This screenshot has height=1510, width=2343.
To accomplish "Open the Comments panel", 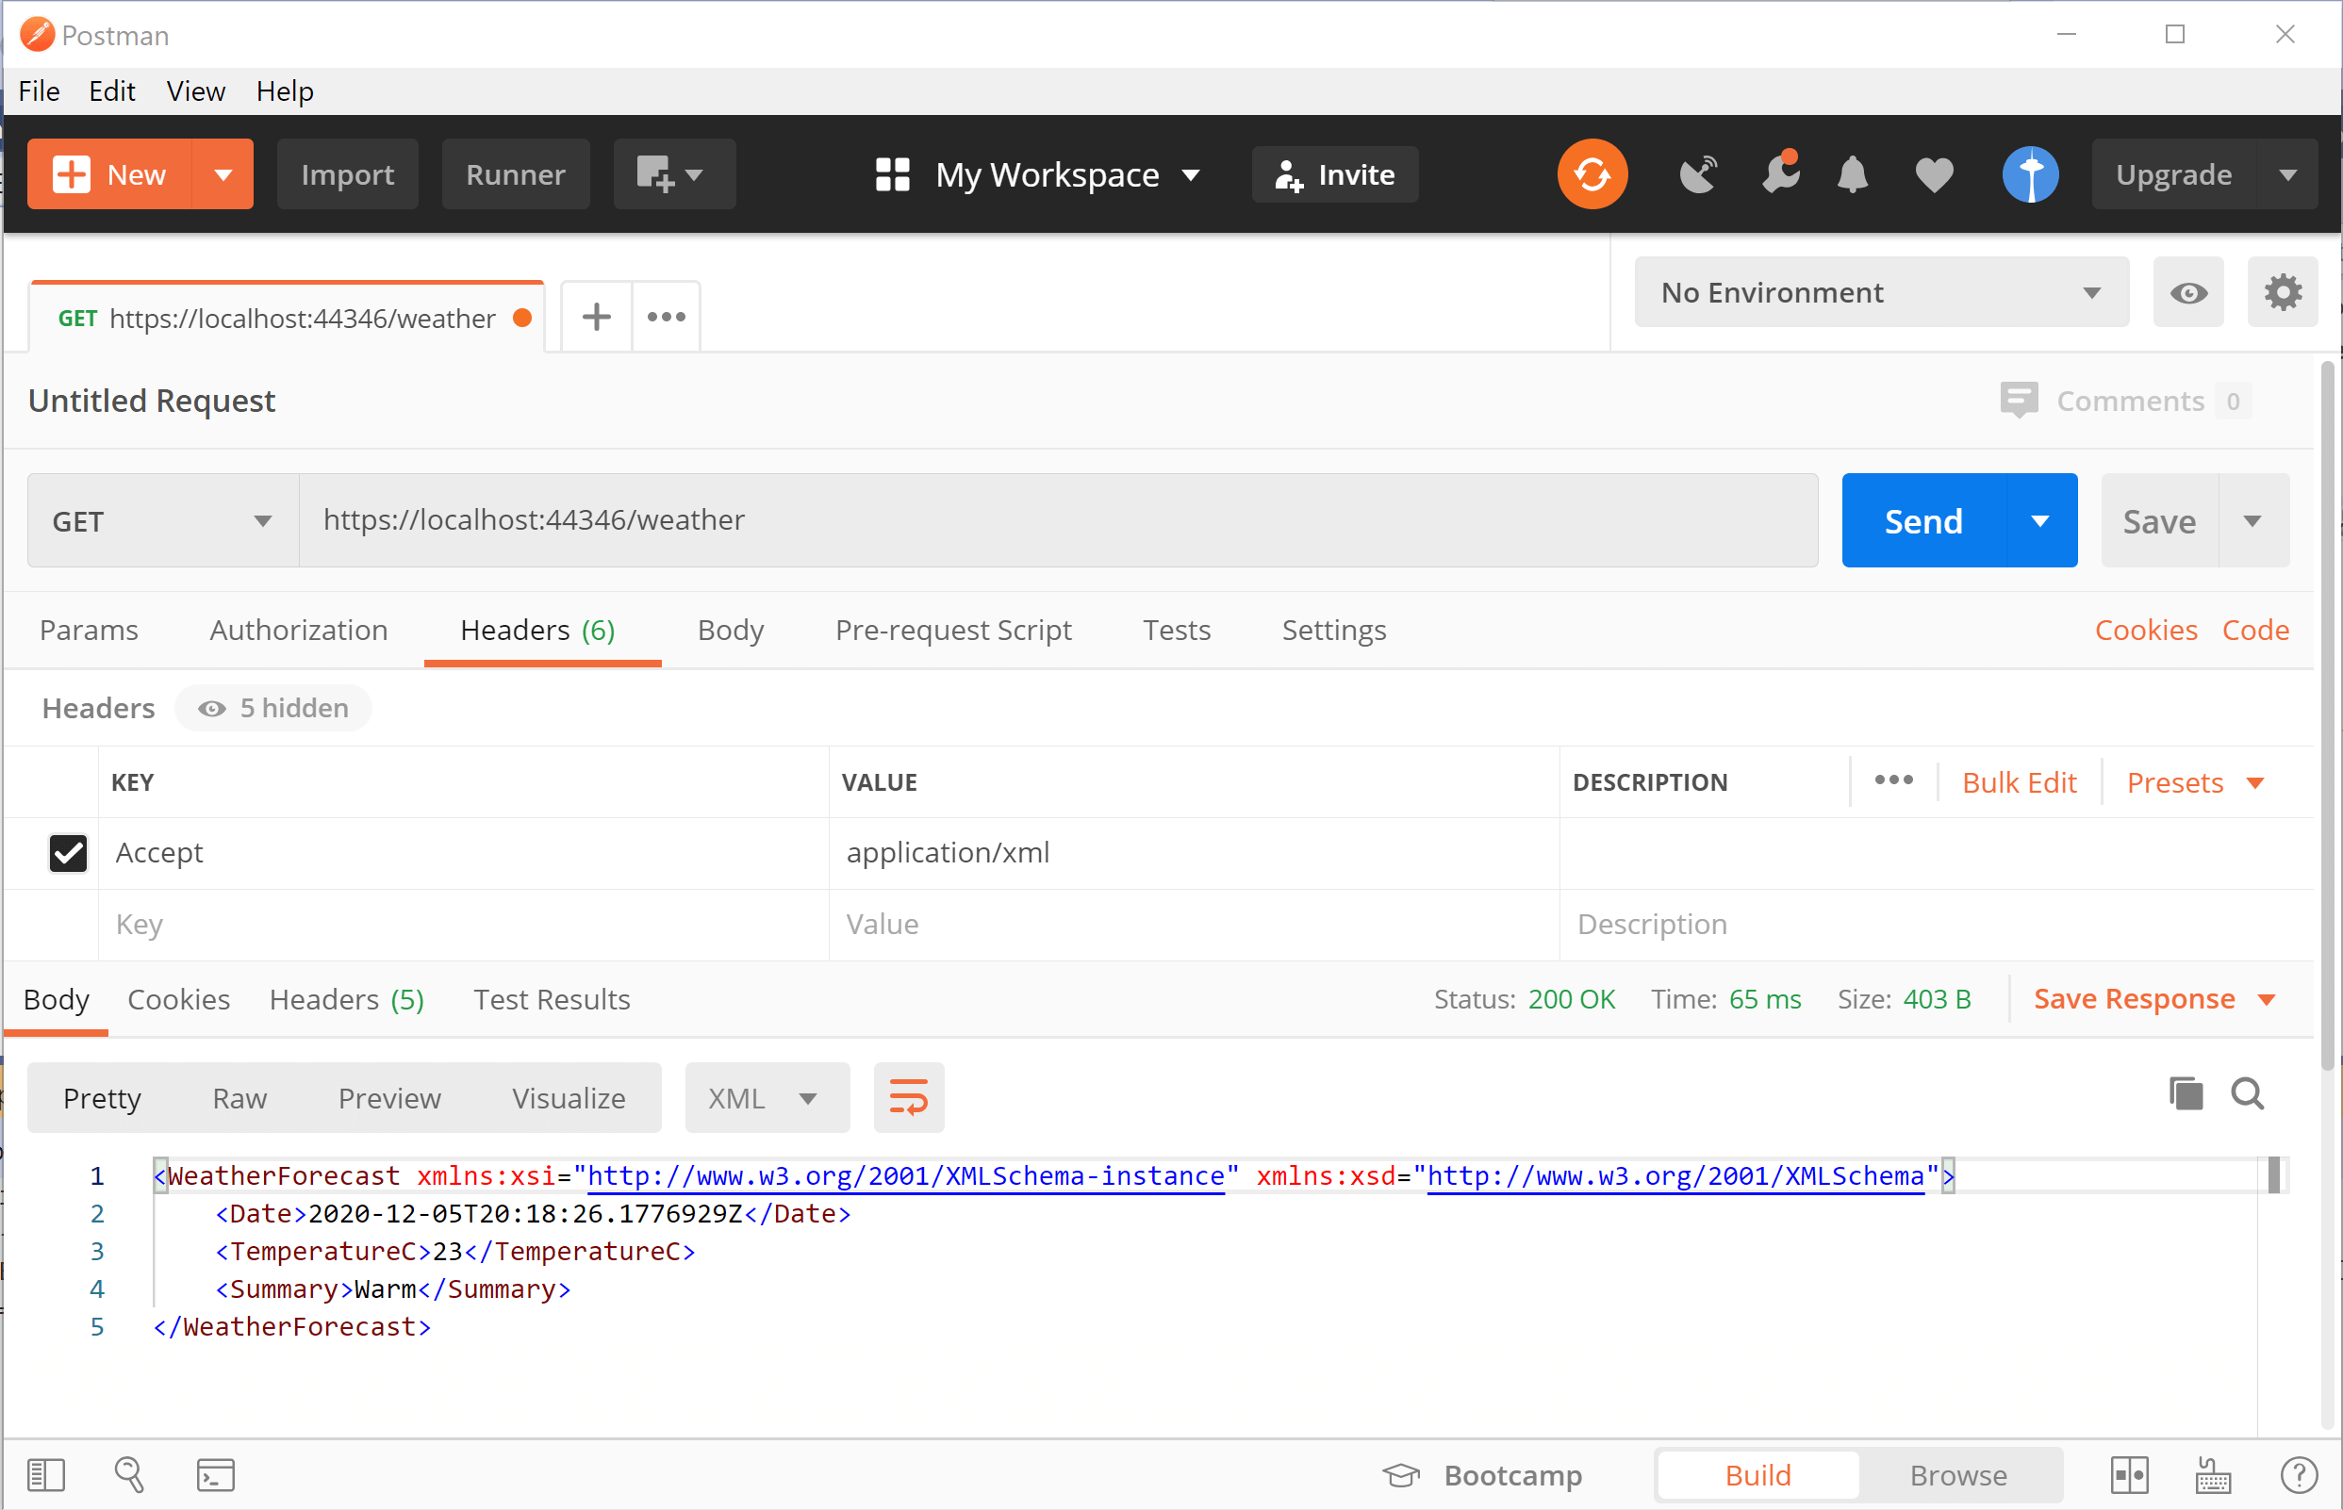I will tap(2124, 401).
